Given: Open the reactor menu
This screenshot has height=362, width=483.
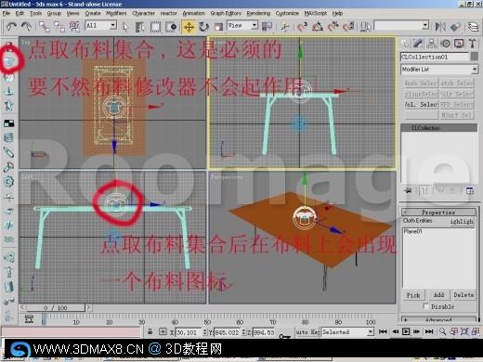Looking at the screenshot, I should click(x=168, y=13).
